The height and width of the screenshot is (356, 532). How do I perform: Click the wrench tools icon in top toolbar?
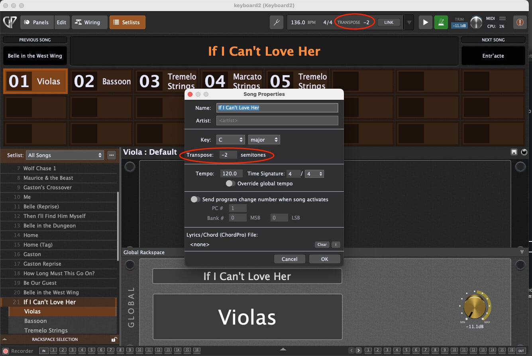coord(277,22)
